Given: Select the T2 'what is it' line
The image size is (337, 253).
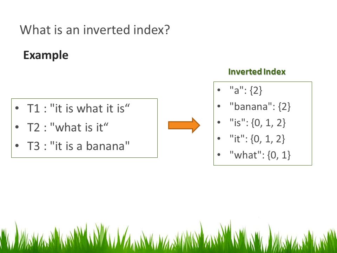Looking at the screenshot, I should point(68,127).
